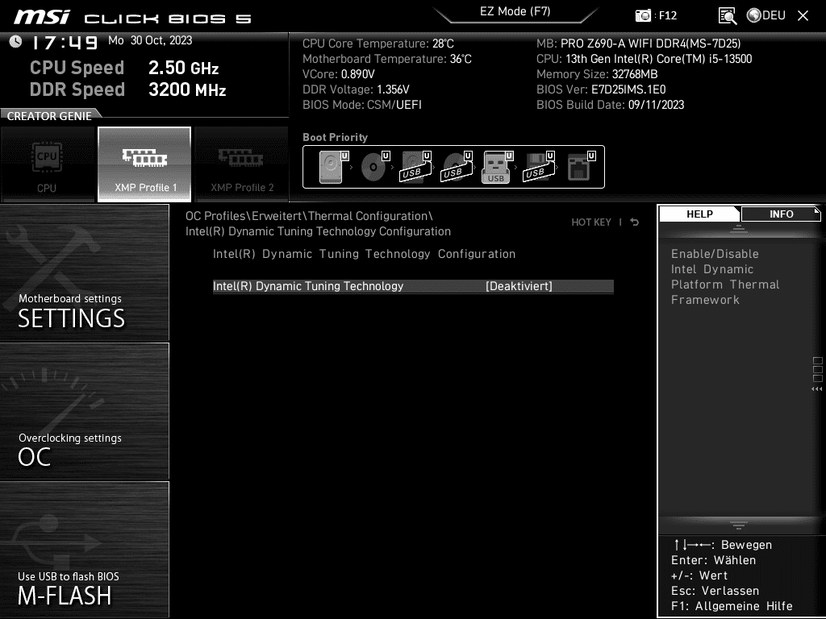Viewport: 826px width, 619px height.
Task: Select the USB CD/DVD boot device icon
Action: [457, 167]
